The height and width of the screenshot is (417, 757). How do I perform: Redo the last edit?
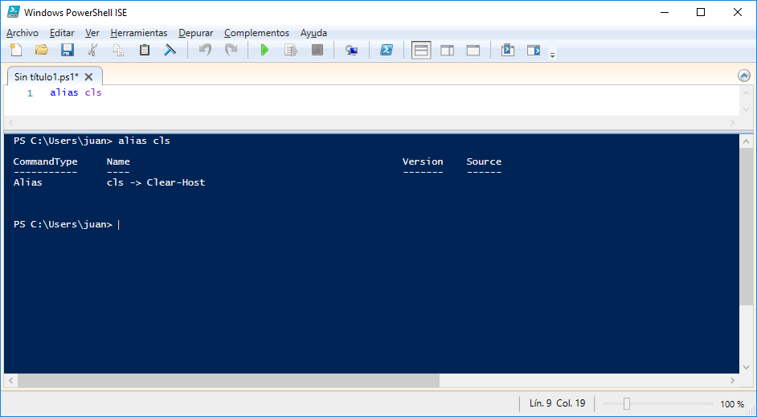pos(231,50)
